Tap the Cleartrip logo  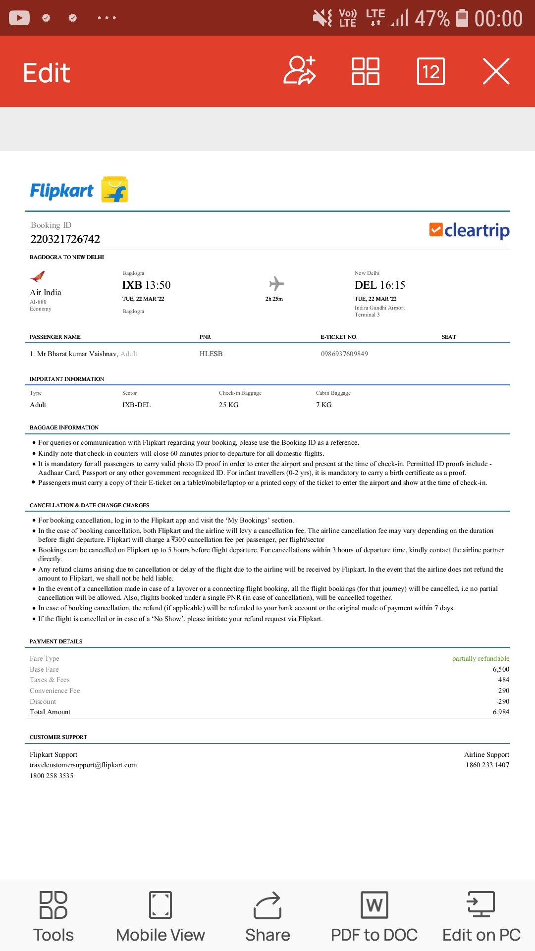pos(469,230)
